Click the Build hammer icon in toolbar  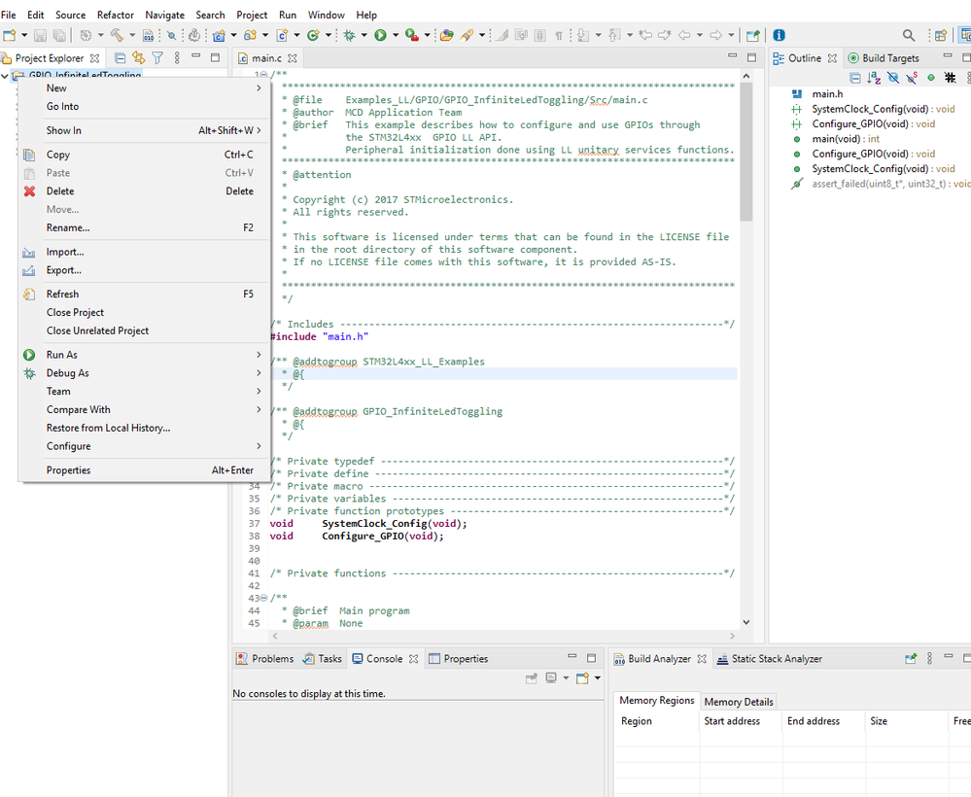click(x=116, y=35)
